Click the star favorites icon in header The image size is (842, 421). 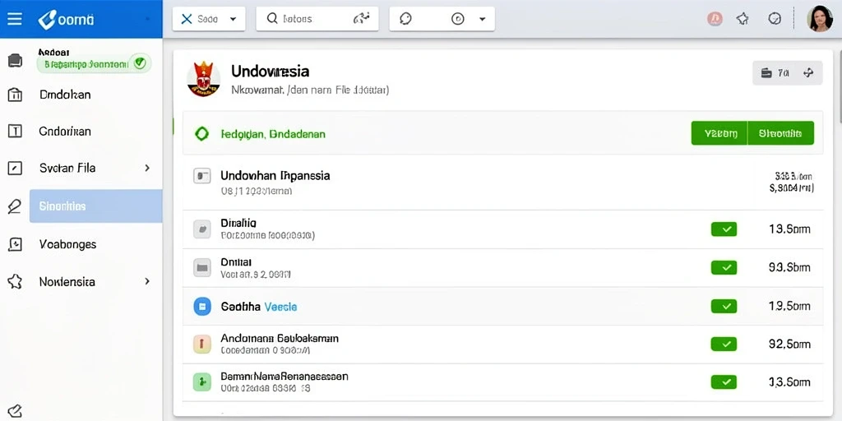(743, 20)
